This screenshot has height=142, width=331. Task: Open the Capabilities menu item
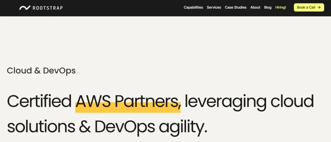193,7
